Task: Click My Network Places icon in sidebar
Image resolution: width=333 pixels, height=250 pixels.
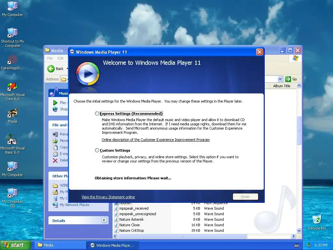Action: [x=55, y=205]
